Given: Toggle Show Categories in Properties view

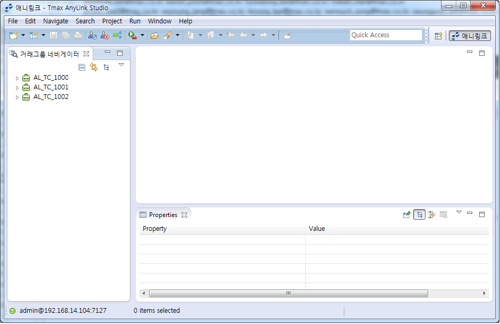Looking at the screenshot, I should coord(420,215).
